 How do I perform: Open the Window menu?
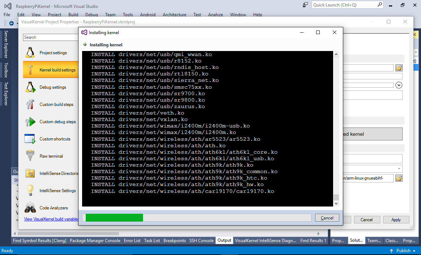238,15
